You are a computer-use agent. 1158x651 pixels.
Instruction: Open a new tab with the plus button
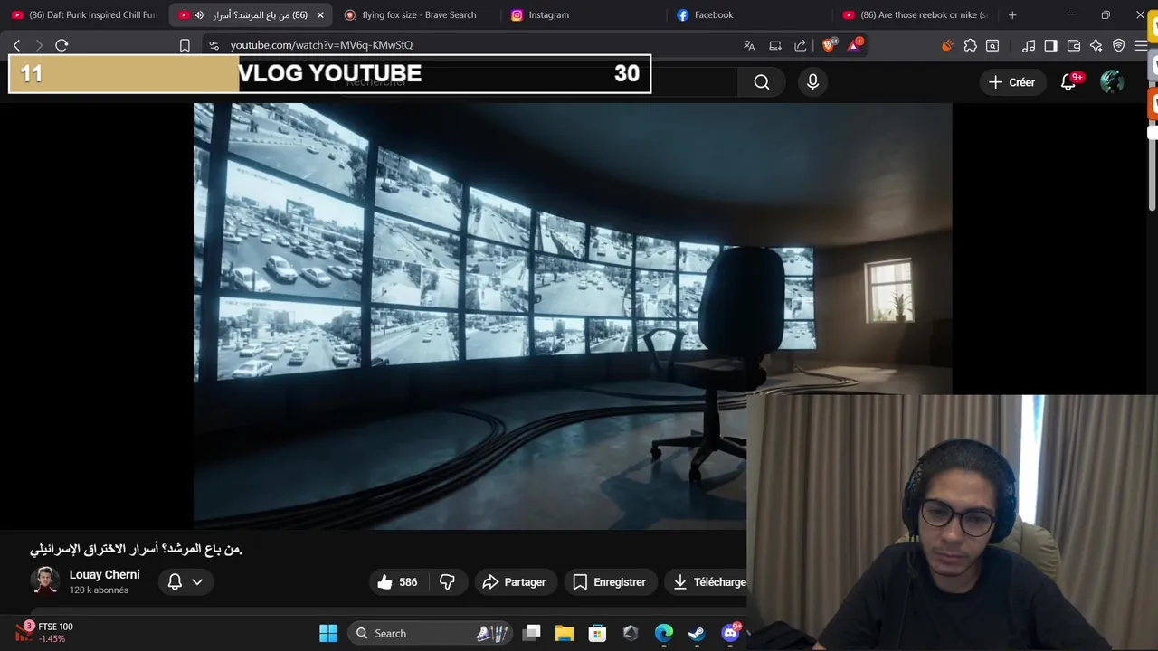pyautogui.click(x=1012, y=15)
